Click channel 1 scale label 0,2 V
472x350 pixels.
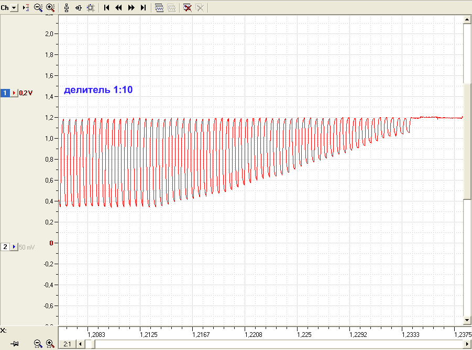26,93
